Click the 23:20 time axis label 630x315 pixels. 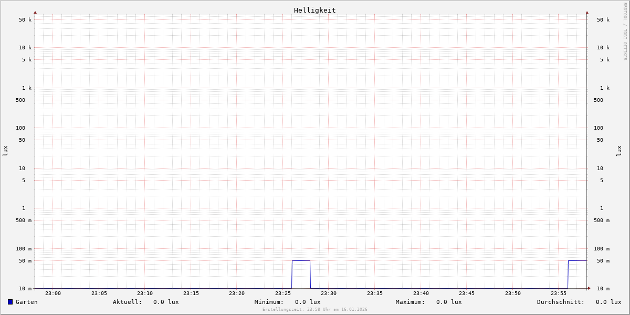237,293
